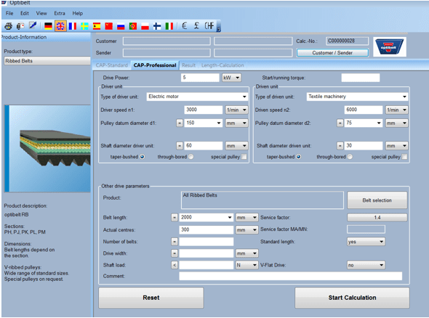Click equals button beside pulley diameter d2
Image resolution: width=429 pixels, height=318 pixels.
coord(340,123)
